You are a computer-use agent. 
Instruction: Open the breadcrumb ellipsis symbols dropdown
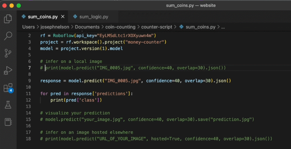[223, 27]
